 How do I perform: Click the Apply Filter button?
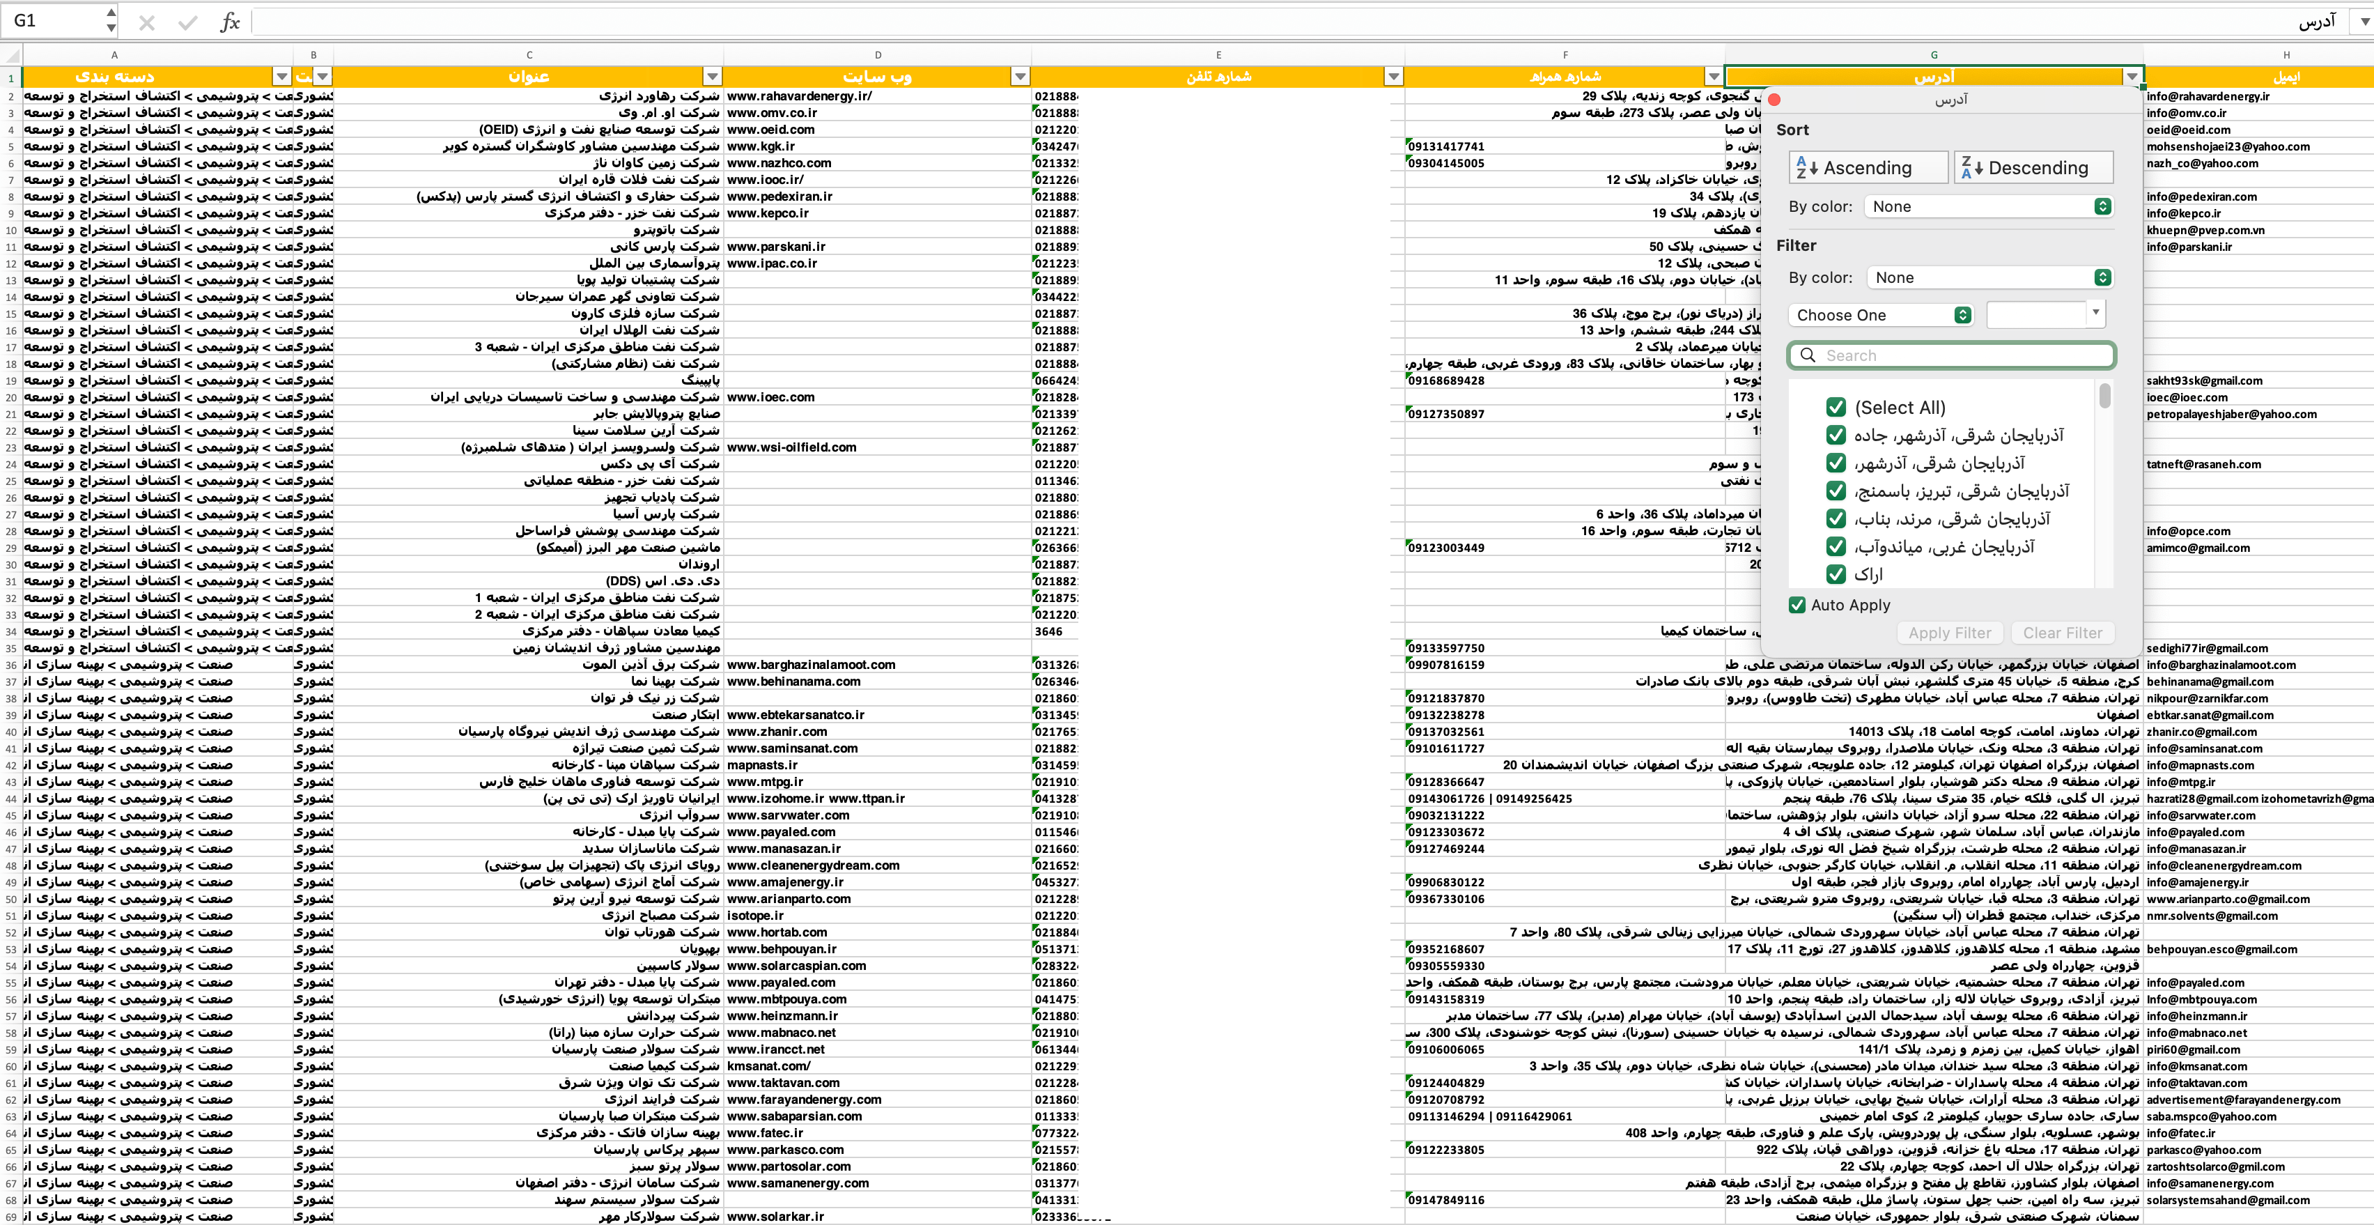tap(1949, 633)
